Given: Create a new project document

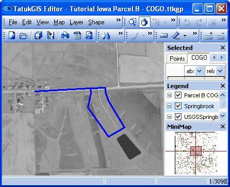Looking at the screenshot, I should tap(12, 36).
